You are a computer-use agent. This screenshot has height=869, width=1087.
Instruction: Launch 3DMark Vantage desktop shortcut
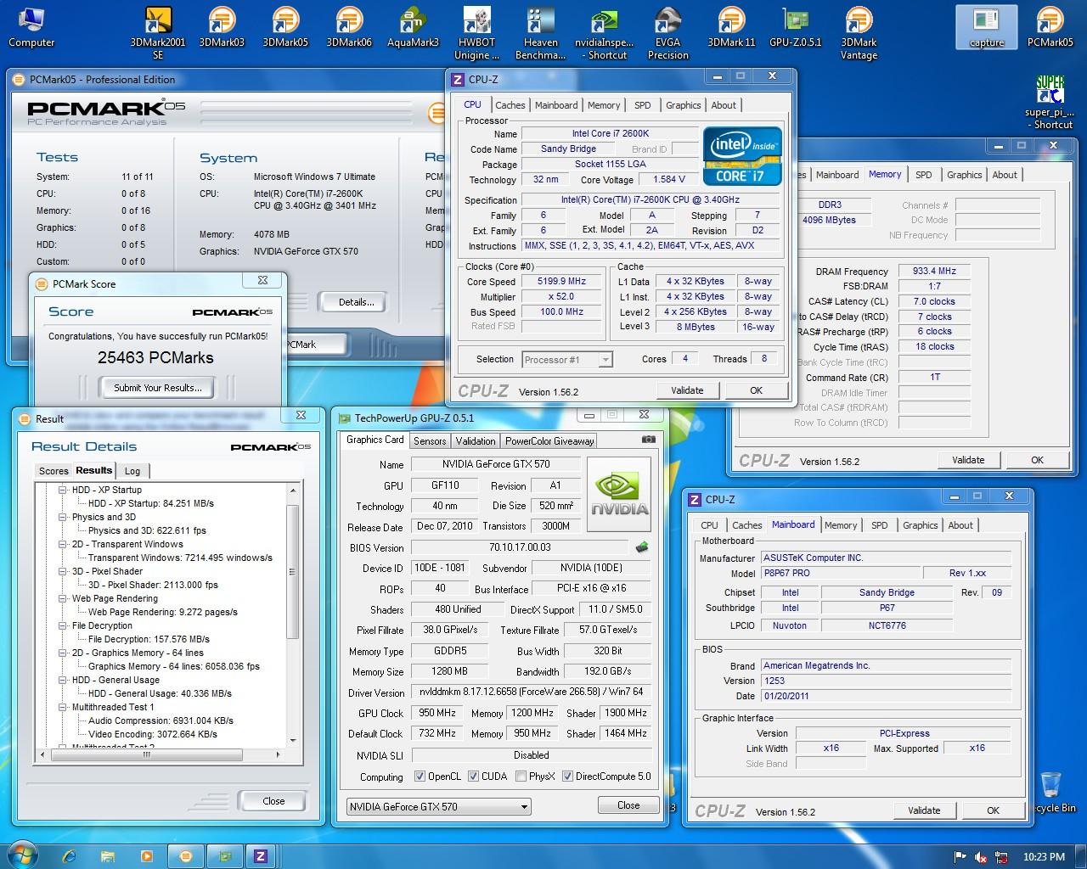click(859, 33)
